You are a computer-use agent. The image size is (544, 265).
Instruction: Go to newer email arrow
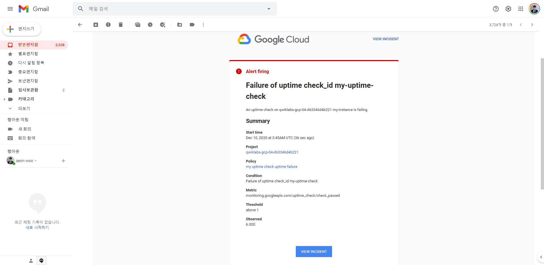(521, 25)
